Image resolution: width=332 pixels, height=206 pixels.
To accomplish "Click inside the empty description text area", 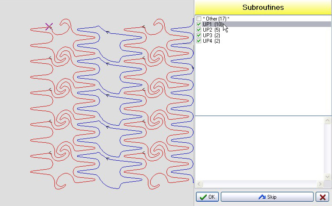I will click(260, 148).
